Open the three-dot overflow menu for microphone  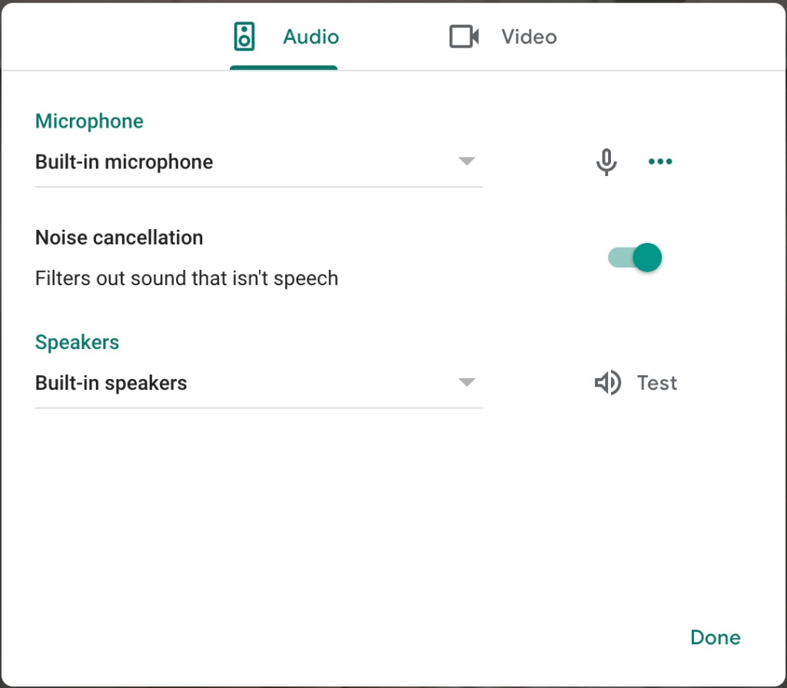coord(659,161)
